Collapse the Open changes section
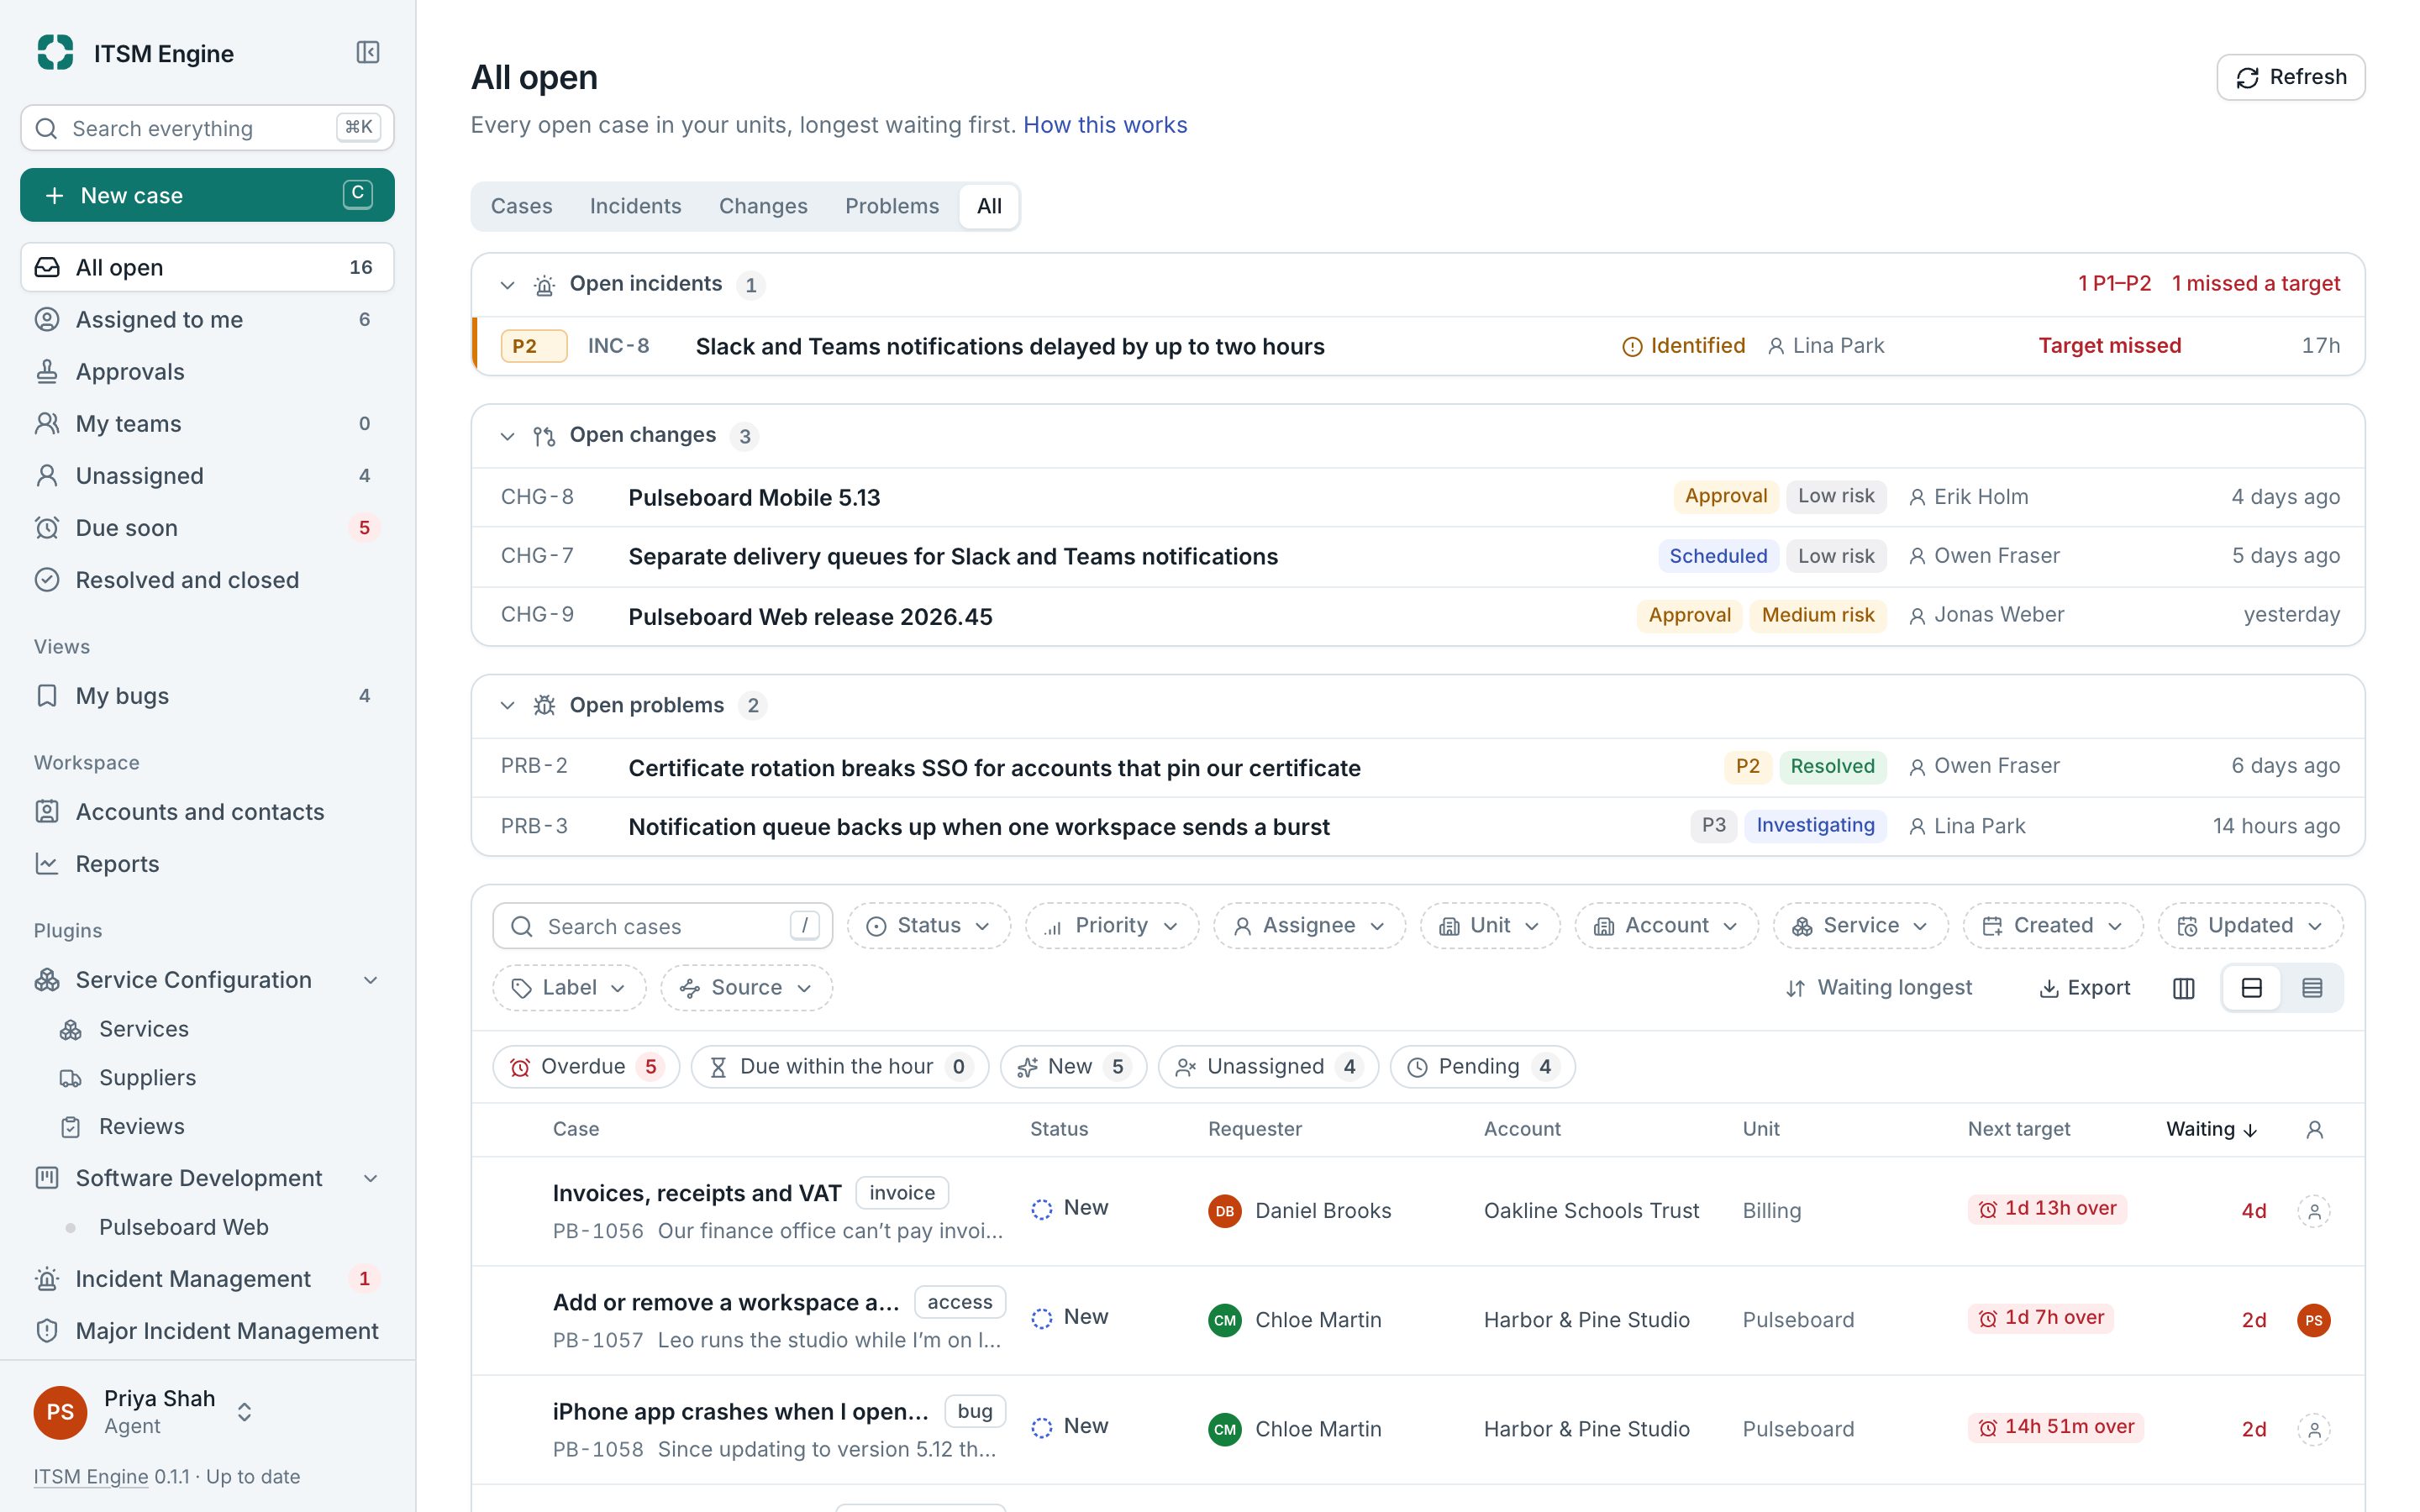Image resolution: width=2420 pixels, height=1512 pixels. 507,436
